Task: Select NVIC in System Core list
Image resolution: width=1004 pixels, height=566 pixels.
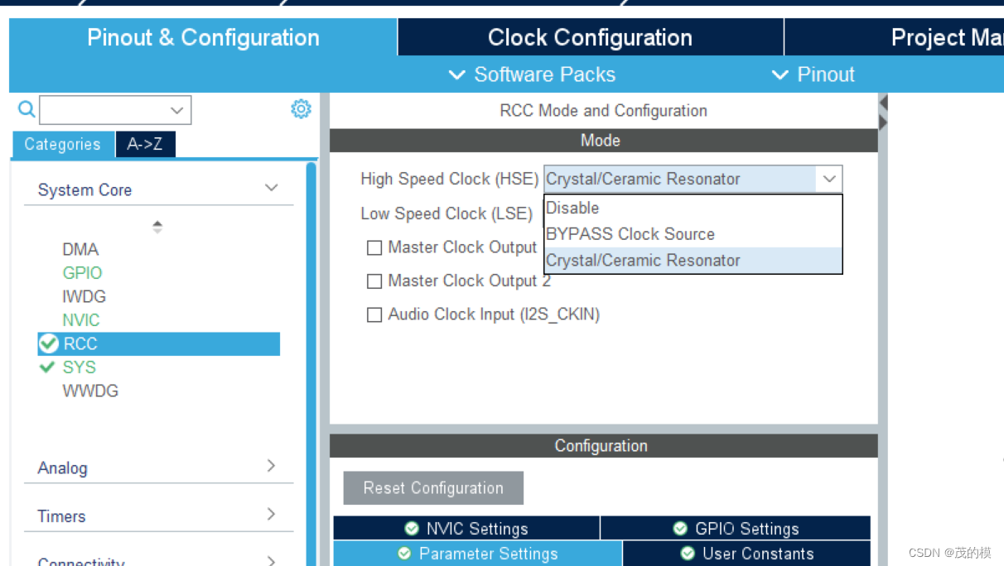Action: click(x=80, y=319)
